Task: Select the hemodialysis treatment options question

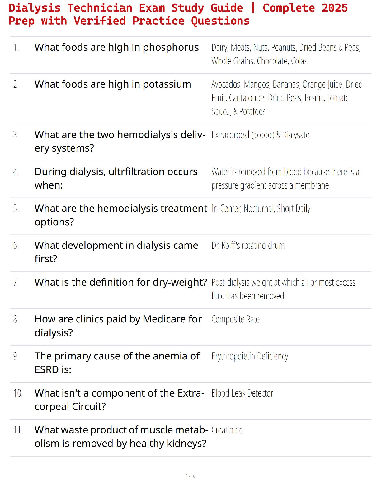Action: click(x=120, y=215)
